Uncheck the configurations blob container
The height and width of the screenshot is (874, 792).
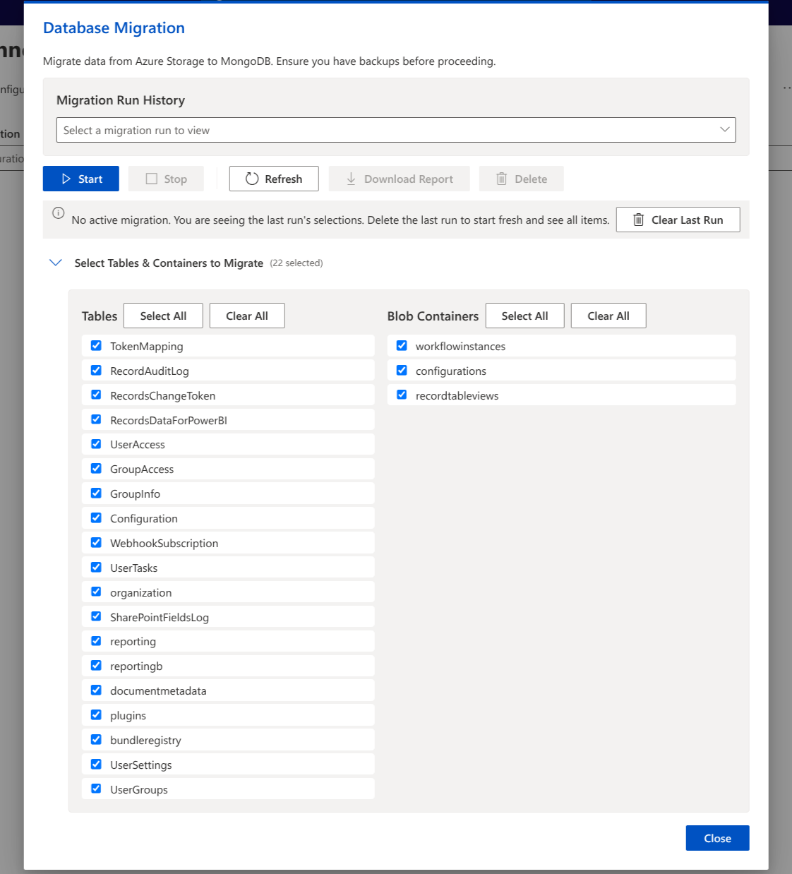(x=402, y=370)
